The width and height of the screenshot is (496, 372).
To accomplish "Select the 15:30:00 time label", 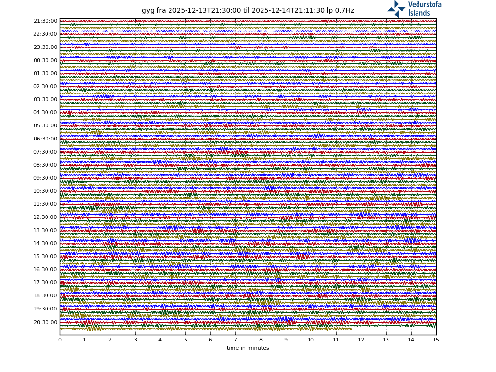I will (46, 257).
